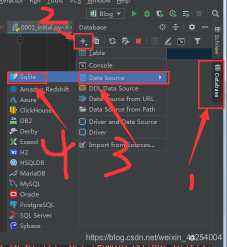227x247 pixels.
Task: Click the Duplicate icon in Database toolbar
Action: (96, 41)
